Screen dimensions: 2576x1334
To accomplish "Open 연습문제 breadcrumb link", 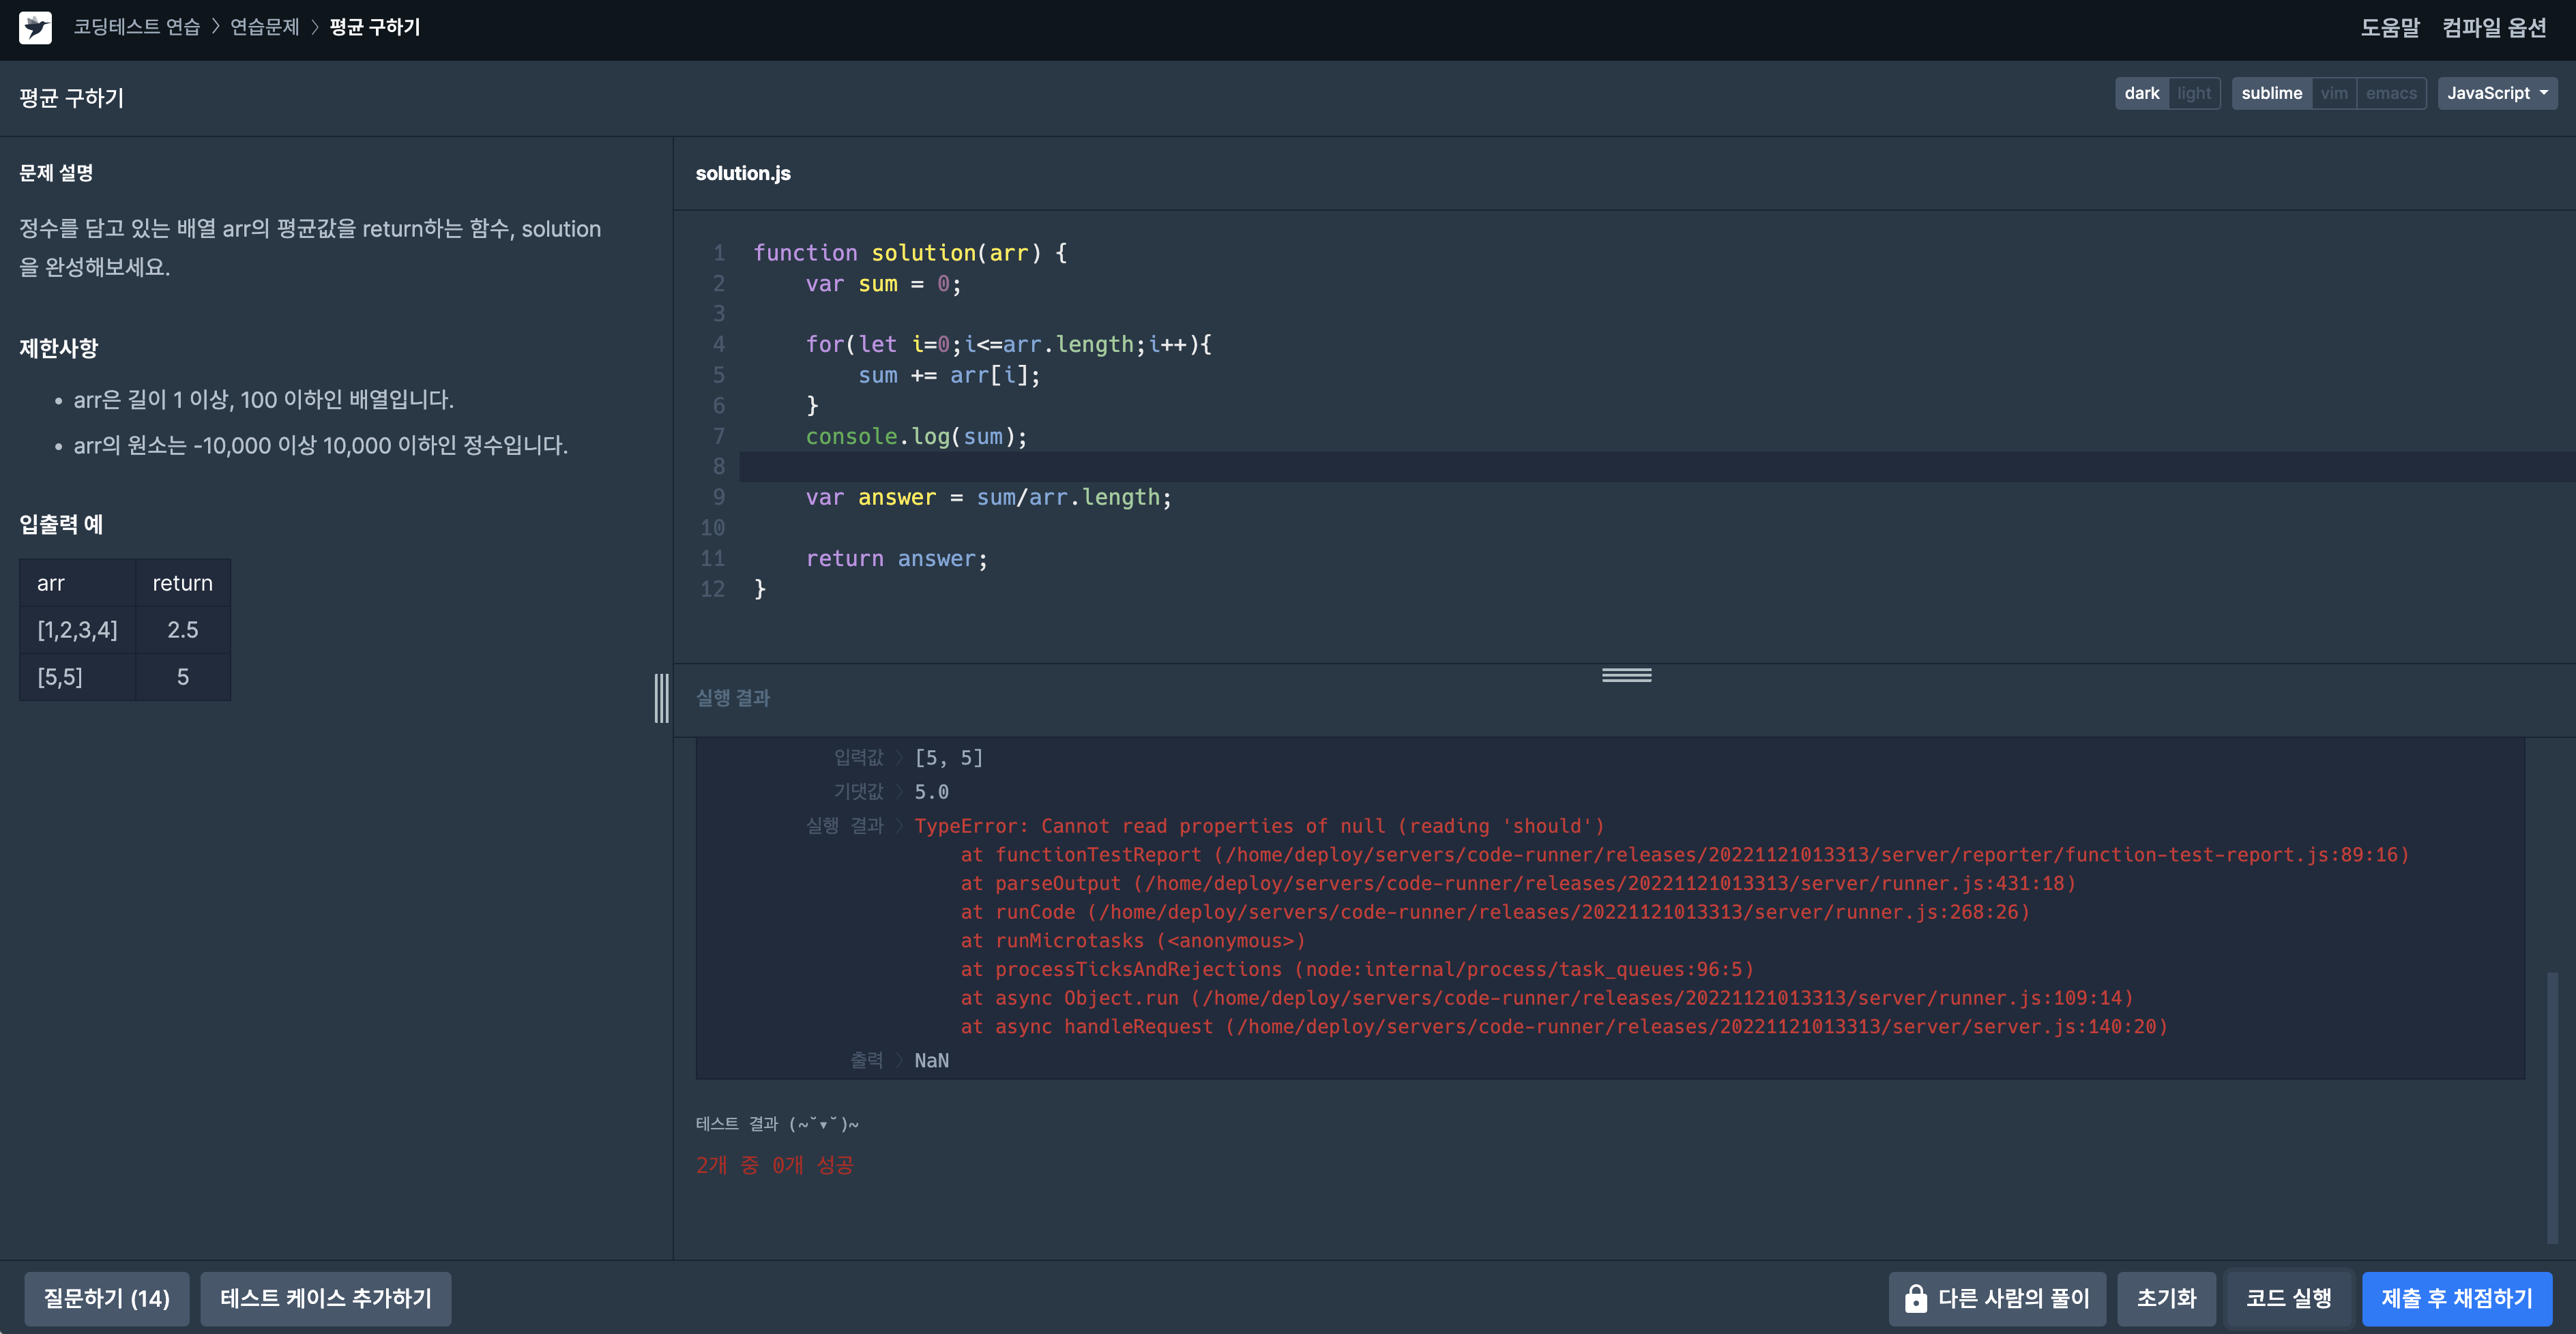I will [x=265, y=27].
